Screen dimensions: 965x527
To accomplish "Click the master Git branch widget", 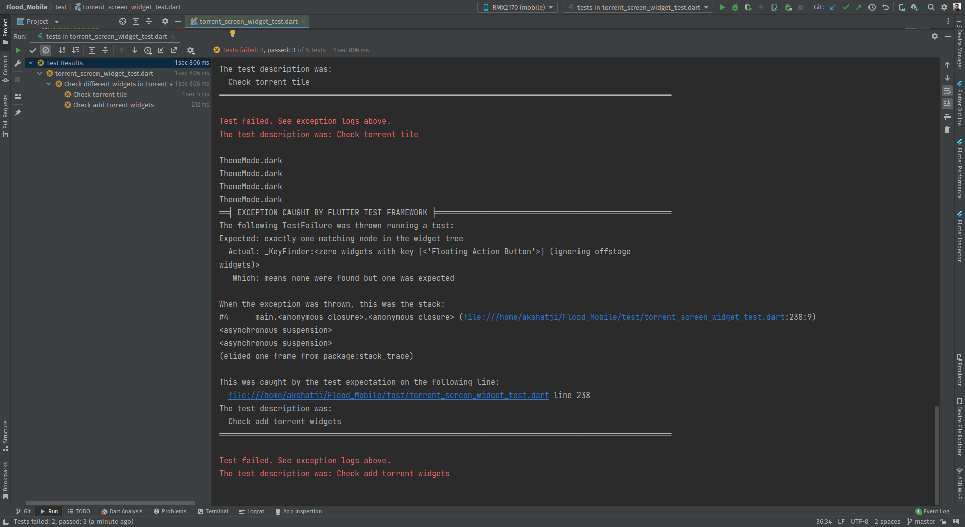I will 921,522.
